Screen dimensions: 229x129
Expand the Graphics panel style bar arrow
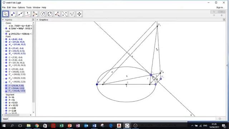[37, 20]
